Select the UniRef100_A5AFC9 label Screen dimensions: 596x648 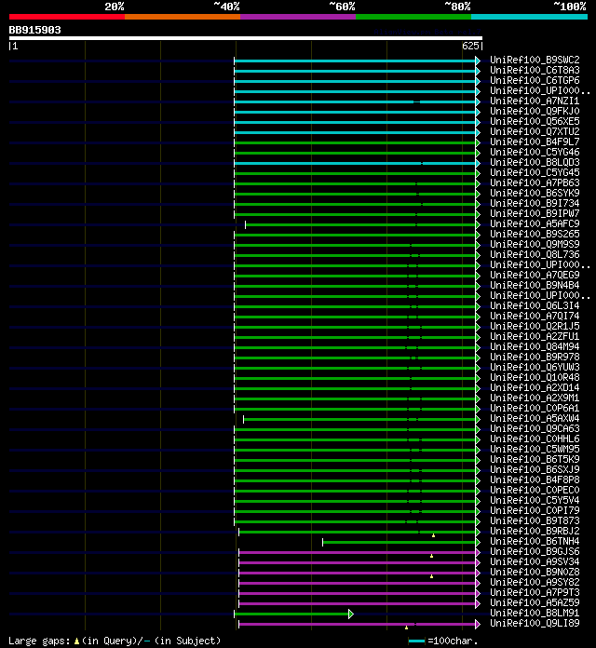pos(535,223)
